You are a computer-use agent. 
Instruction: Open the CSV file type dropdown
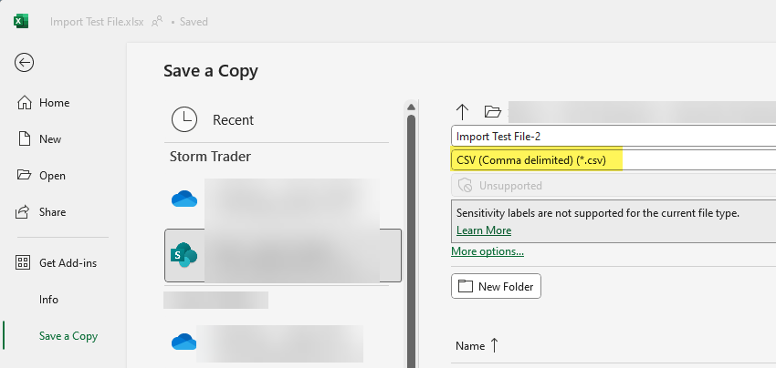(612, 160)
